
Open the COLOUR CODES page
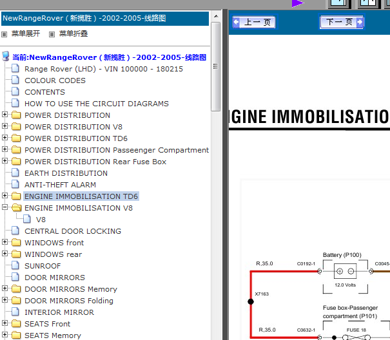coord(55,80)
